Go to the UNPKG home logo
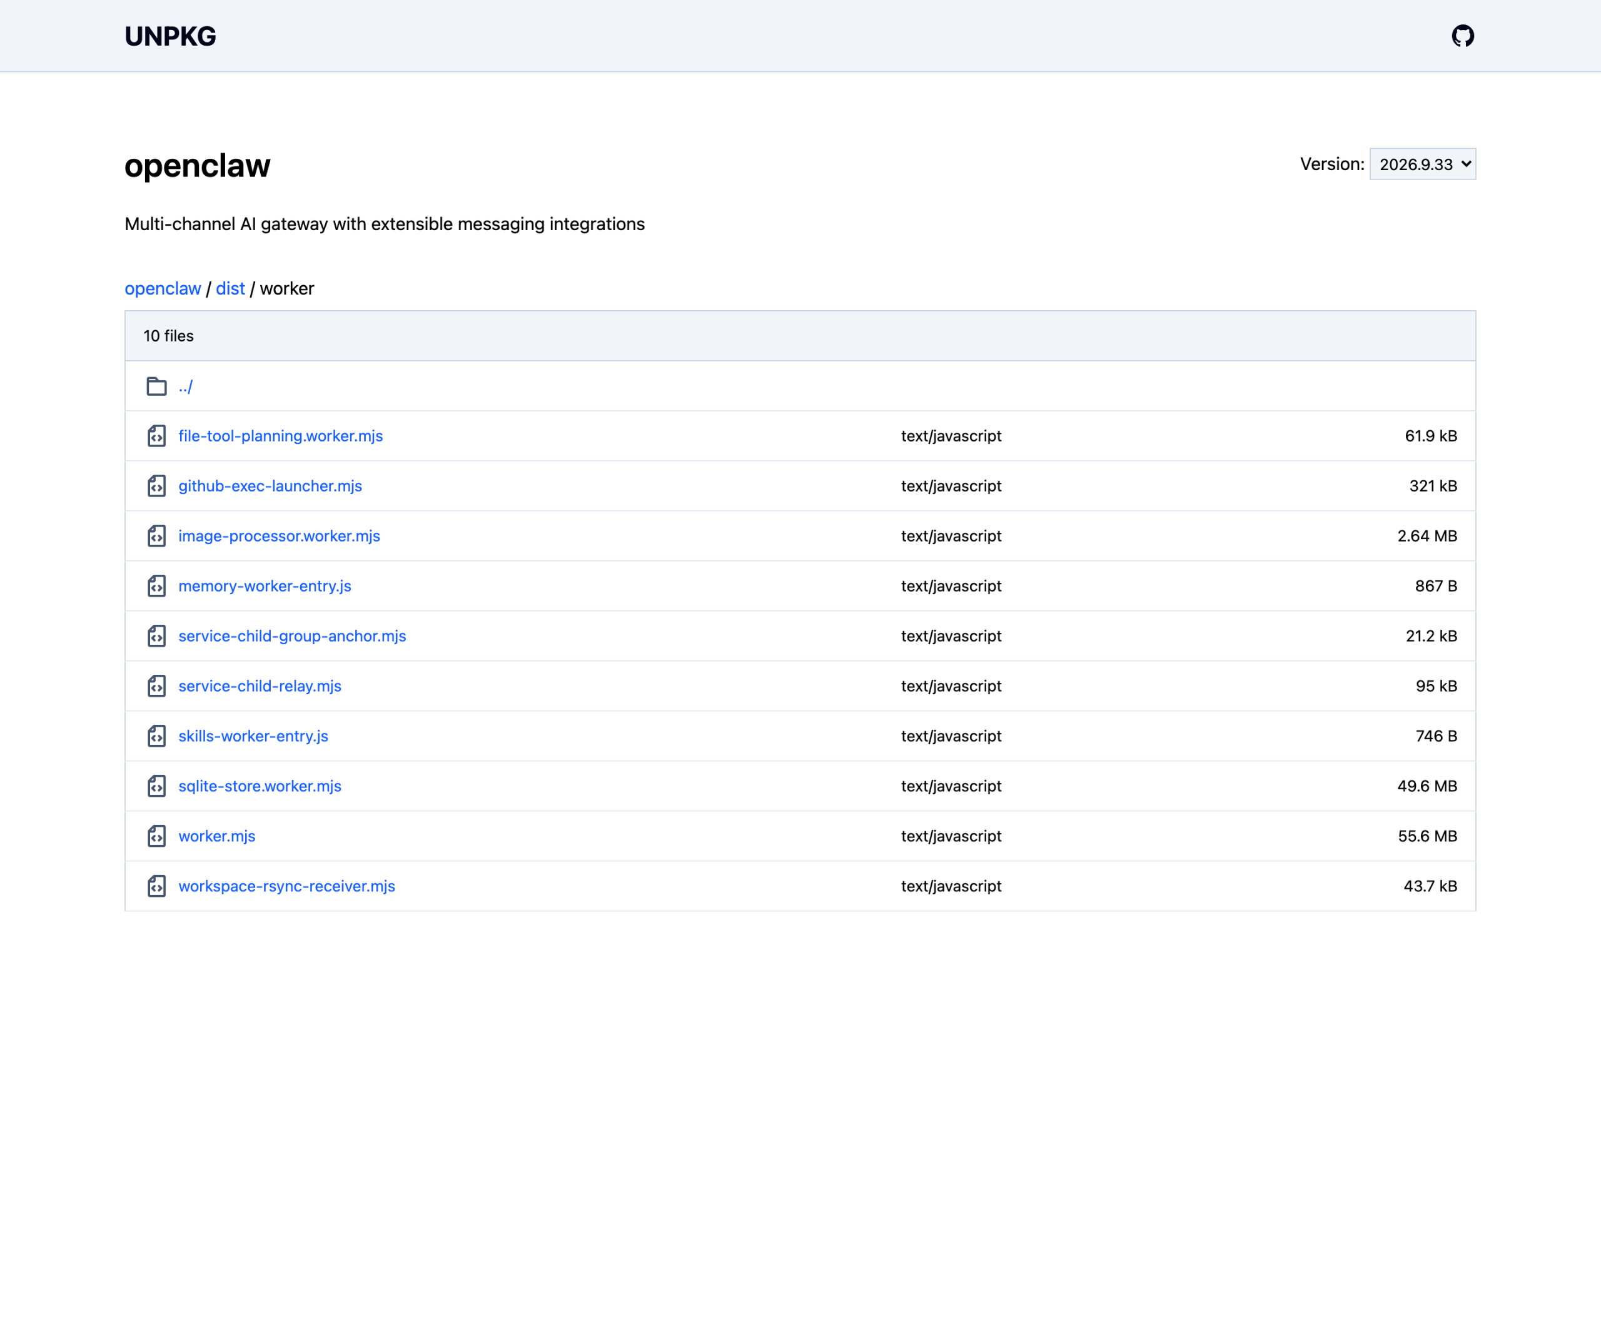 pyautogui.click(x=170, y=36)
